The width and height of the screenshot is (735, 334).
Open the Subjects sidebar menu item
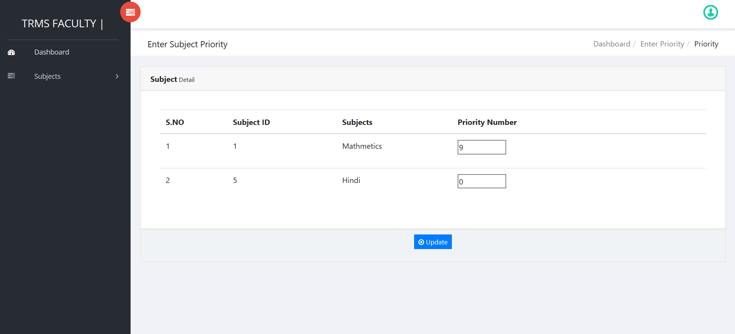63,76
